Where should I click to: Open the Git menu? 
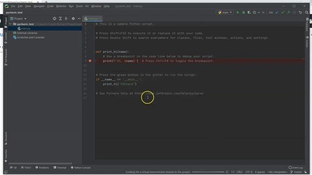[x=87, y=6]
